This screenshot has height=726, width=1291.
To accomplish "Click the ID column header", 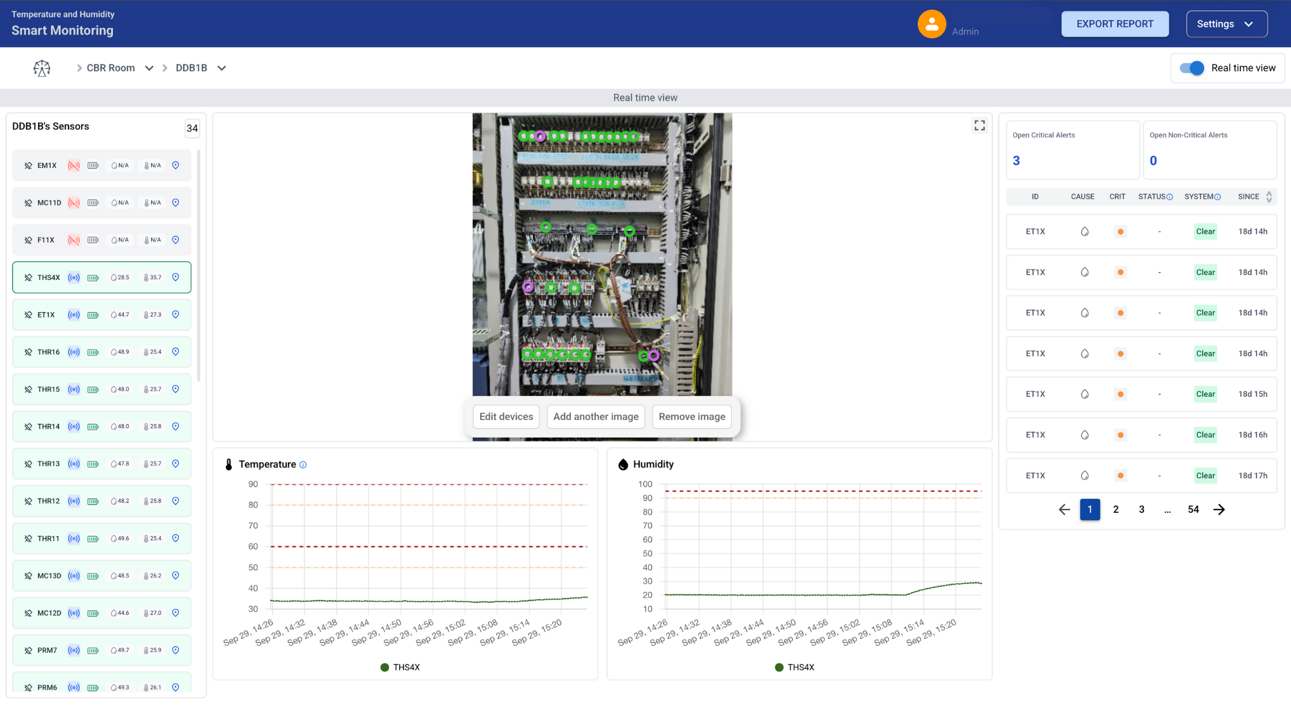I will (x=1035, y=197).
